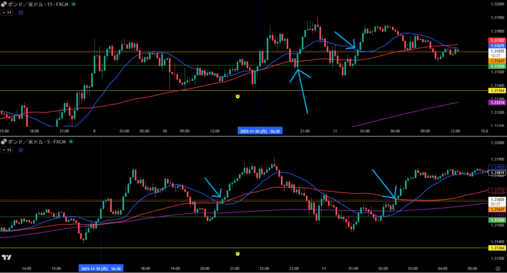Click the currency flag icon of the 15-minute chart
The image size is (507, 273).
(3, 4)
